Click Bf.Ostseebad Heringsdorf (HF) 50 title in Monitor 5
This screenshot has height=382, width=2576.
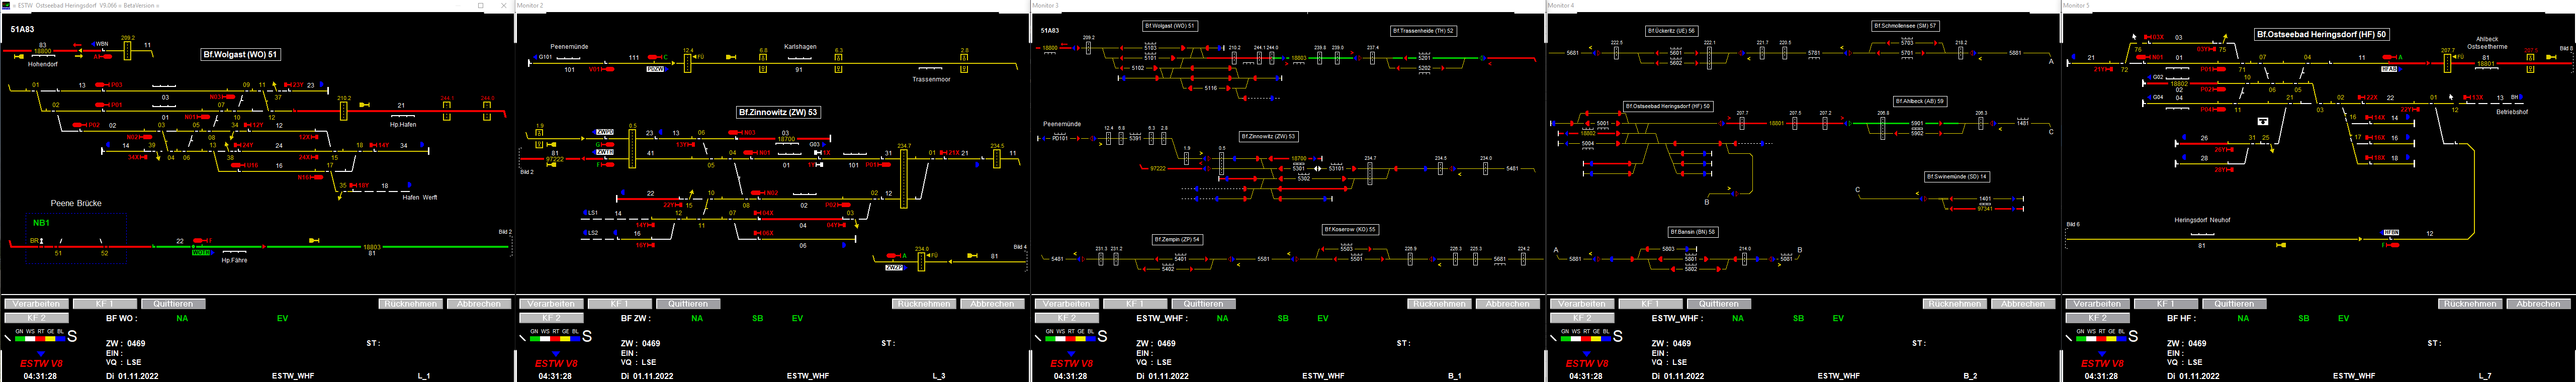[2321, 34]
